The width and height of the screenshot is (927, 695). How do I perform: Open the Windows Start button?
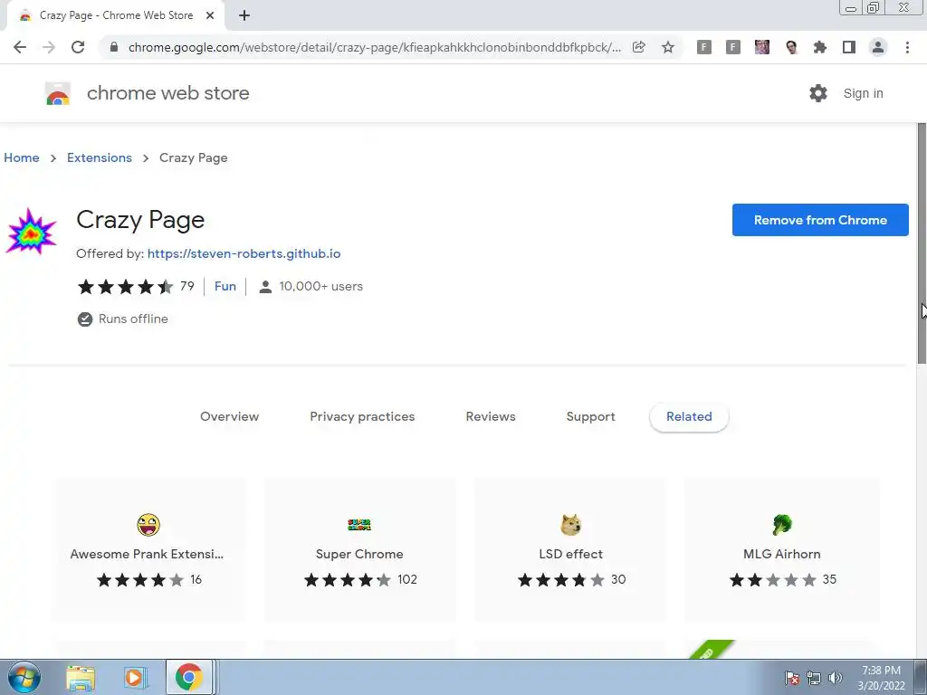pyautogui.click(x=23, y=677)
